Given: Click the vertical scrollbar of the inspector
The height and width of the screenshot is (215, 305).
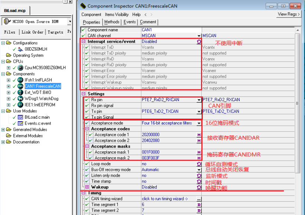Looking at the screenshot, I should (298, 103).
